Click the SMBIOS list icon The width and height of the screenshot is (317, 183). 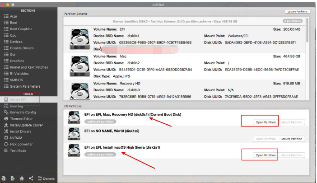6,80
